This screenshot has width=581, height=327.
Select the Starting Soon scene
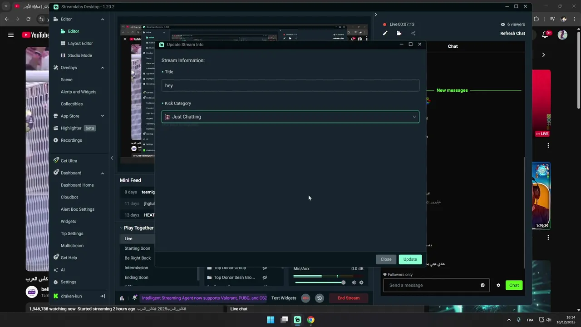pos(138,248)
